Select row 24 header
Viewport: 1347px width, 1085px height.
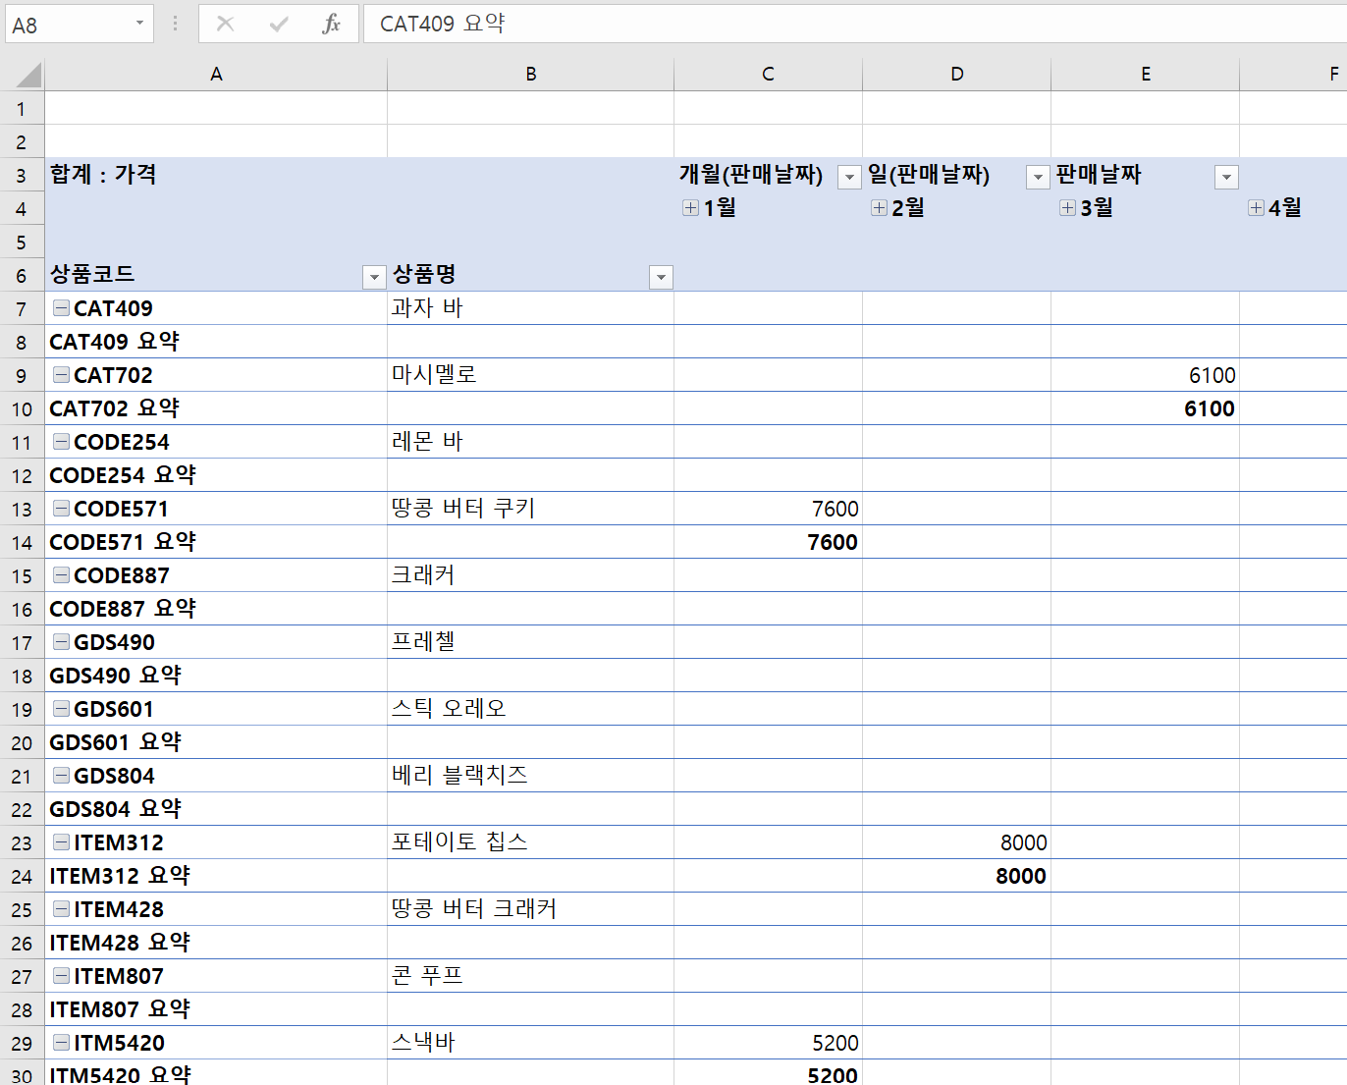click(22, 877)
